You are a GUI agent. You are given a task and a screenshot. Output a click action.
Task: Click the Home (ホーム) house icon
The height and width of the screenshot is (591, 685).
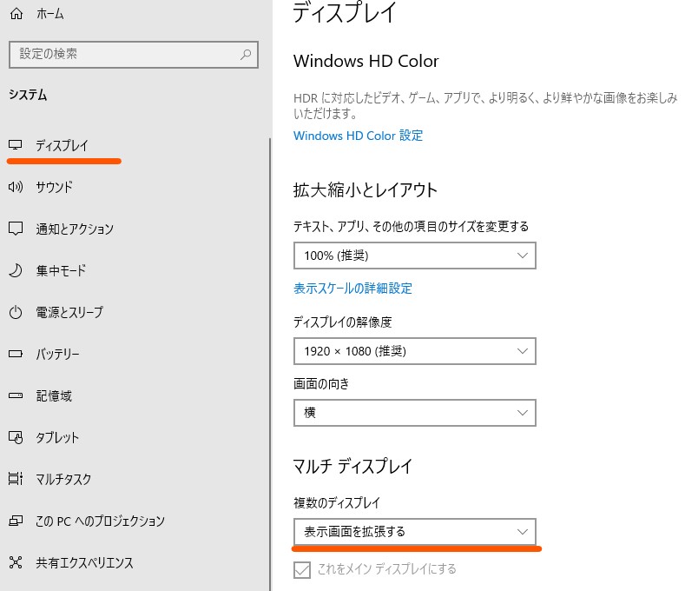click(16, 14)
